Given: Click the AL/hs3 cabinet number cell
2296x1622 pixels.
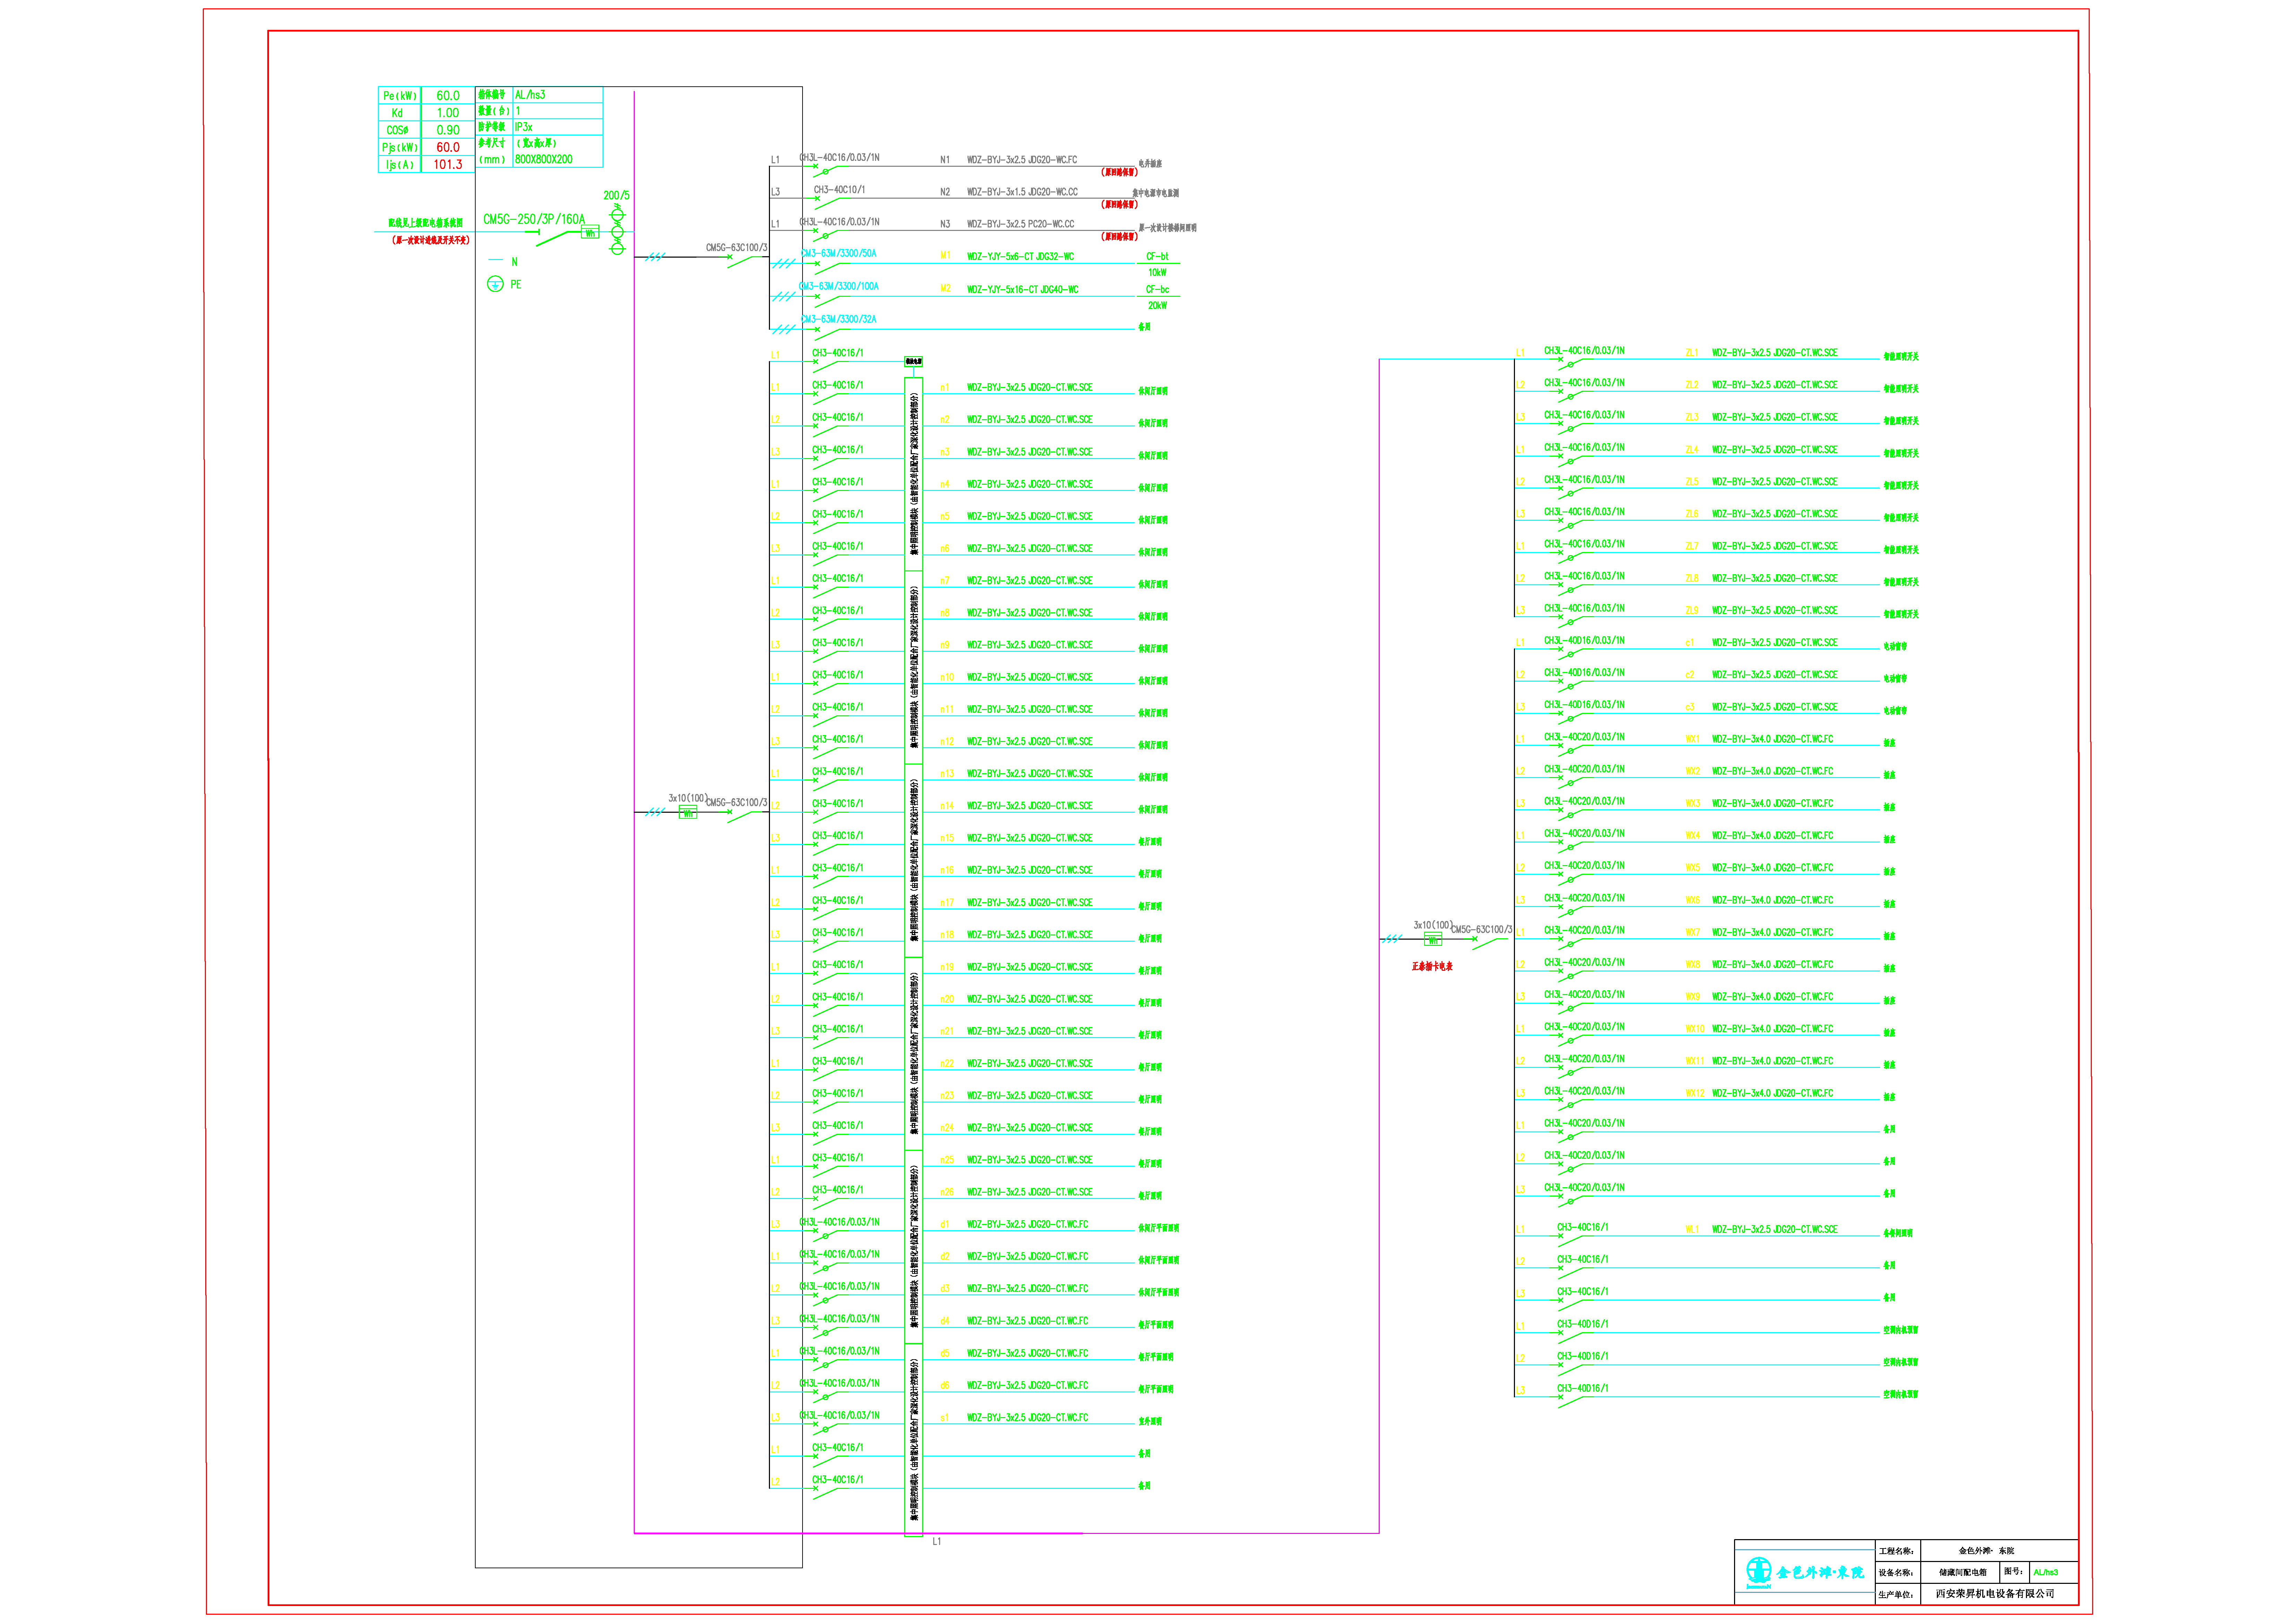Looking at the screenshot, I should point(558,95).
